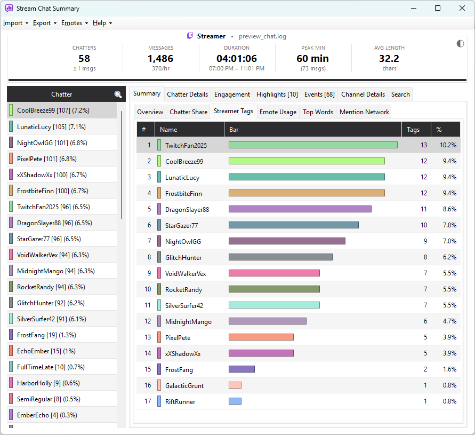The image size is (475, 435).
Task: Expand the Emotes menu
Action: point(75,23)
